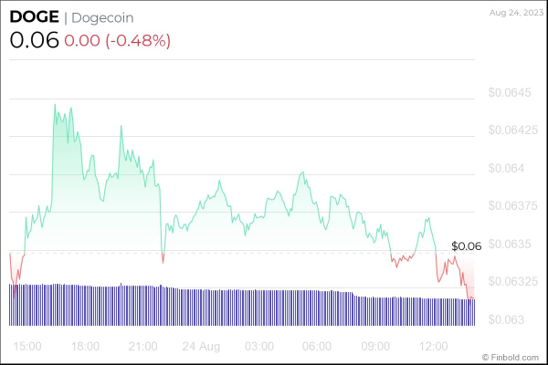Viewport: 548px width, 365px height.
Task: Click the 21:00 time axis label
Action: point(143,347)
